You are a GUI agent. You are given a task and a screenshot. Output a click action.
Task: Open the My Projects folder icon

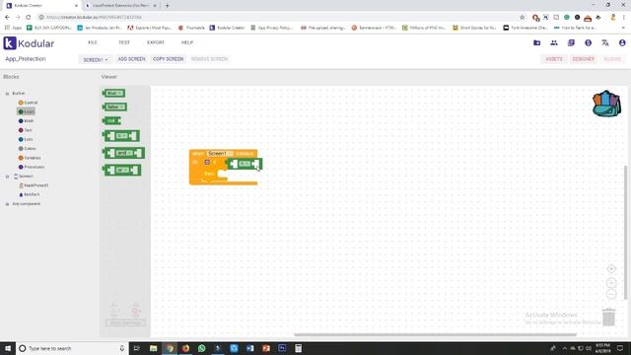(536, 42)
